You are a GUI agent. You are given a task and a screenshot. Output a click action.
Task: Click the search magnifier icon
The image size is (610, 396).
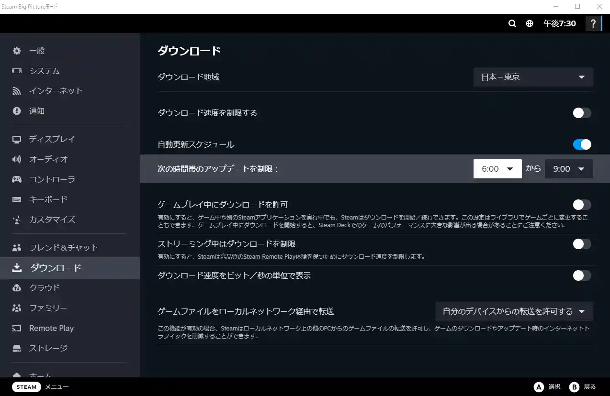[x=512, y=23]
